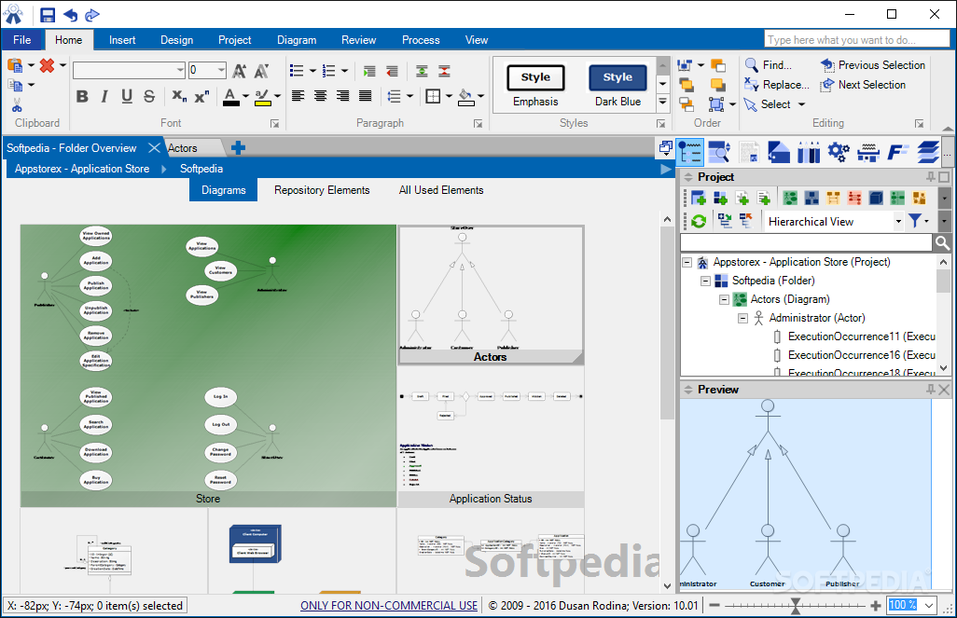The width and height of the screenshot is (957, 618).
Task: Toggle Subscript formatting
Action: (x=179, y=96)
